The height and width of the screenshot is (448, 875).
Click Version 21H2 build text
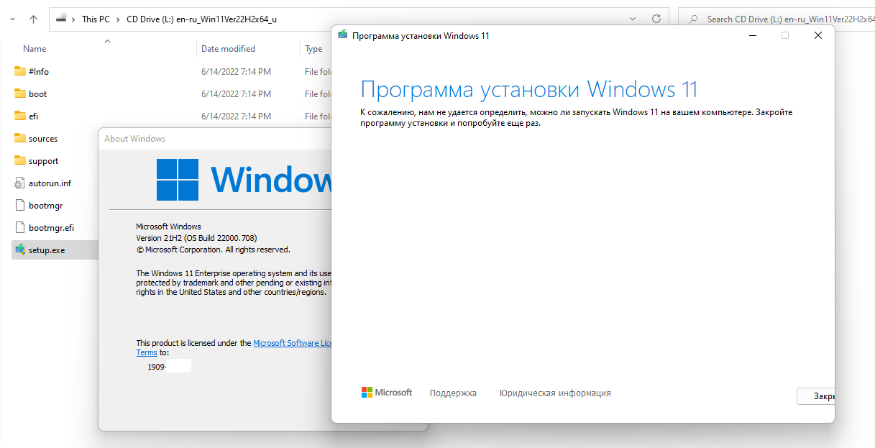[x=197, y=238]
